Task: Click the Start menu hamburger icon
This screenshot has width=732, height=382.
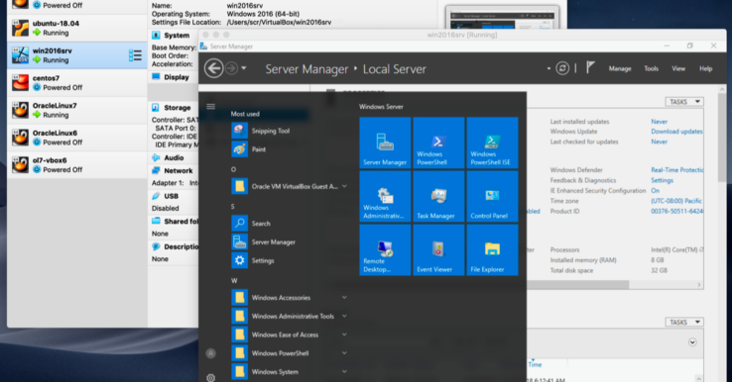Action: (211, 107)
